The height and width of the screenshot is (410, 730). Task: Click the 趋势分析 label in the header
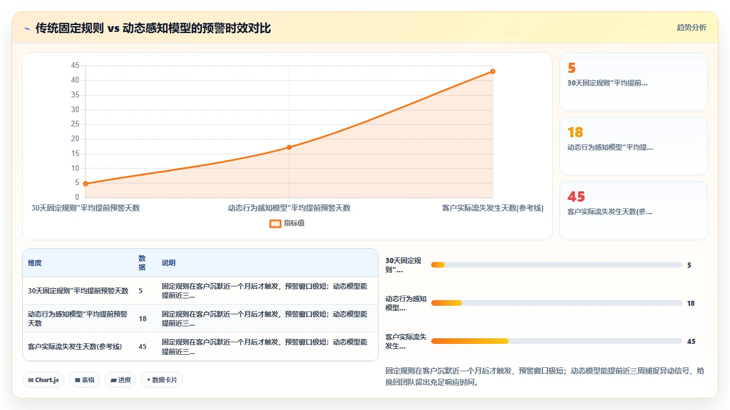(691, 27)
